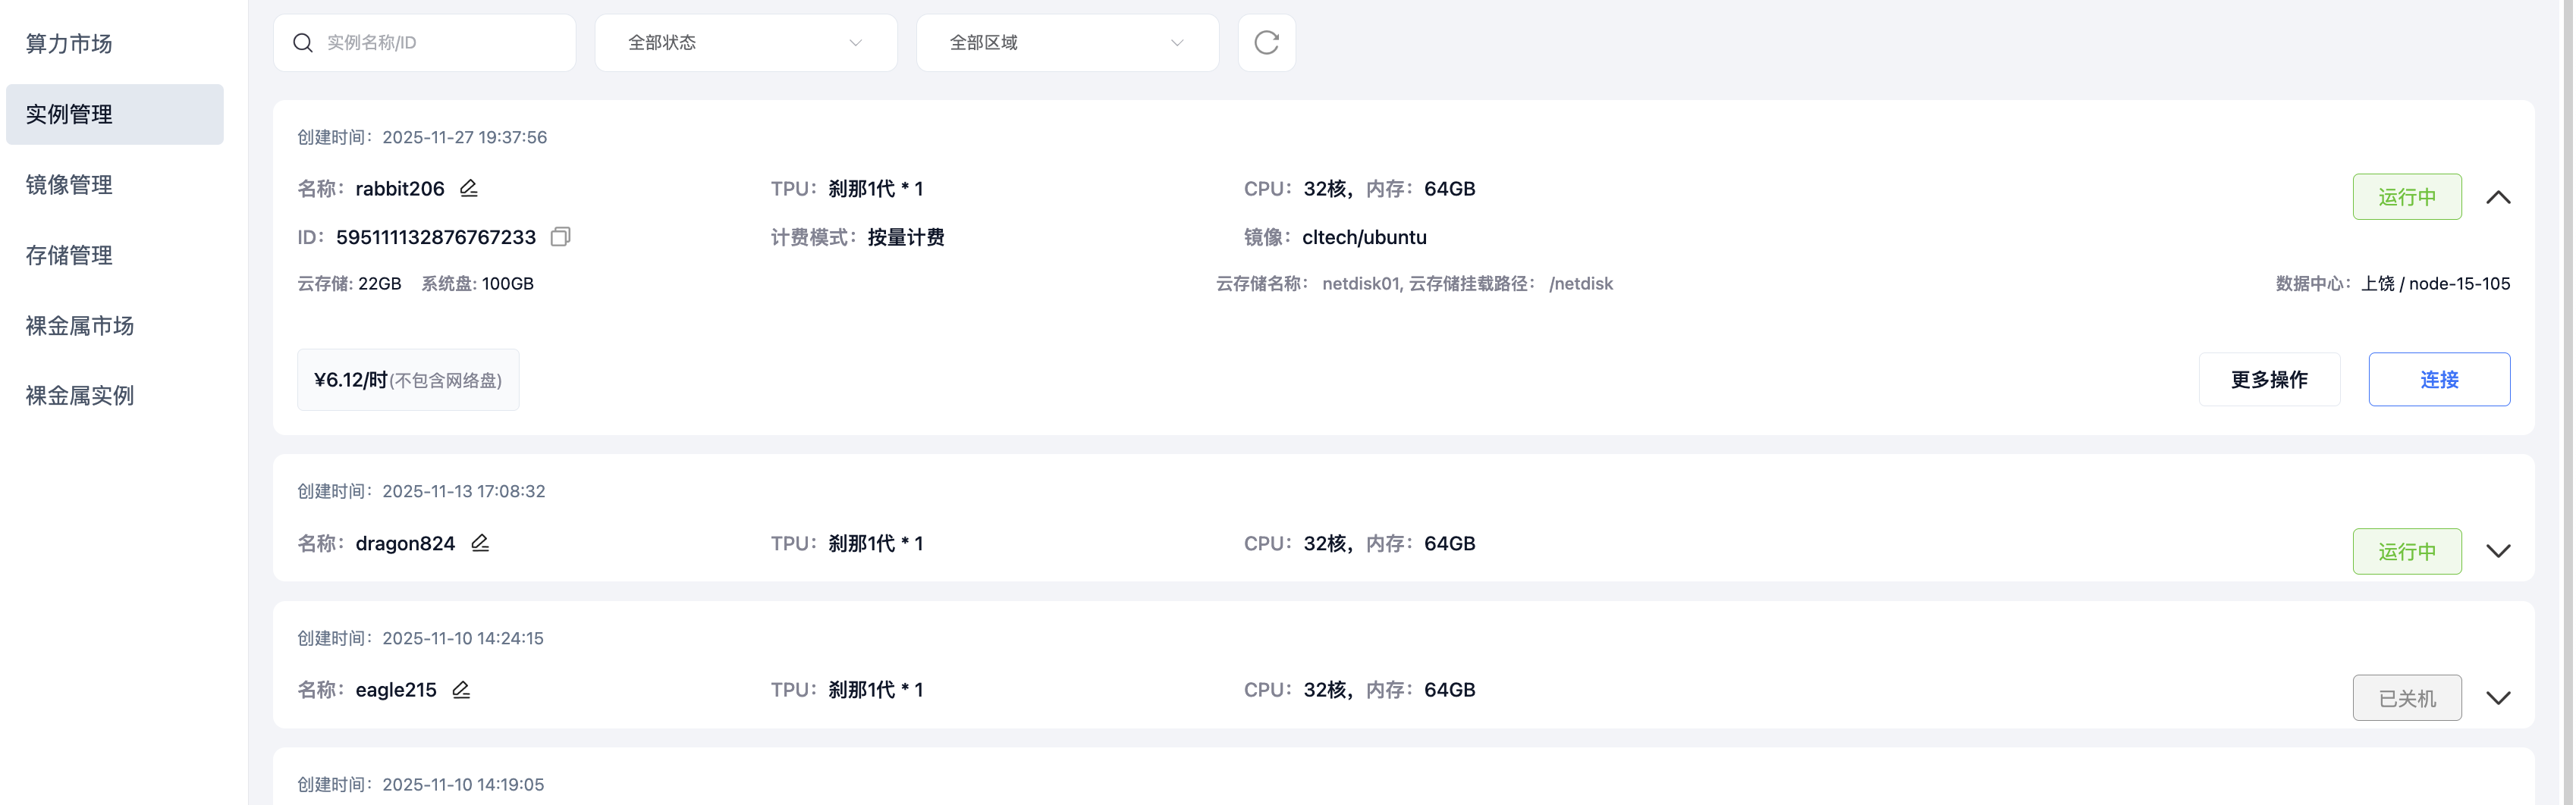Open 镜像管理 in the sidebar
Viewport: 2576px width, 805px height.
click(x=68, y=183)
